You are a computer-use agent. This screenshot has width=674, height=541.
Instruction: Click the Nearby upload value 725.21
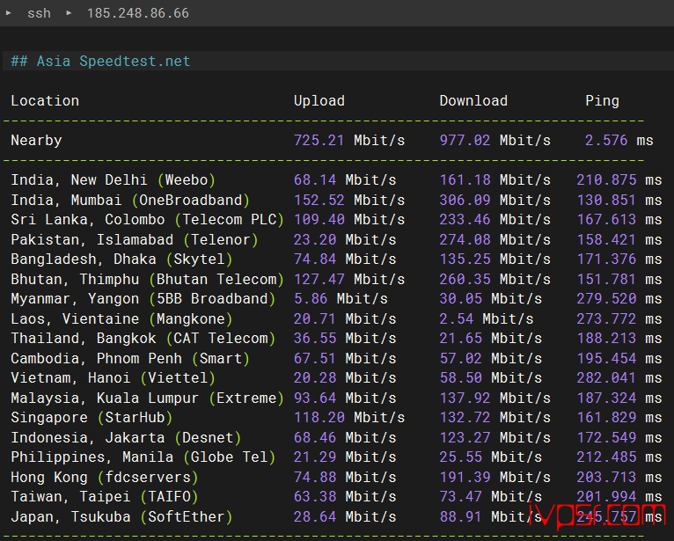pyautogui.click(x=319, y=140)
